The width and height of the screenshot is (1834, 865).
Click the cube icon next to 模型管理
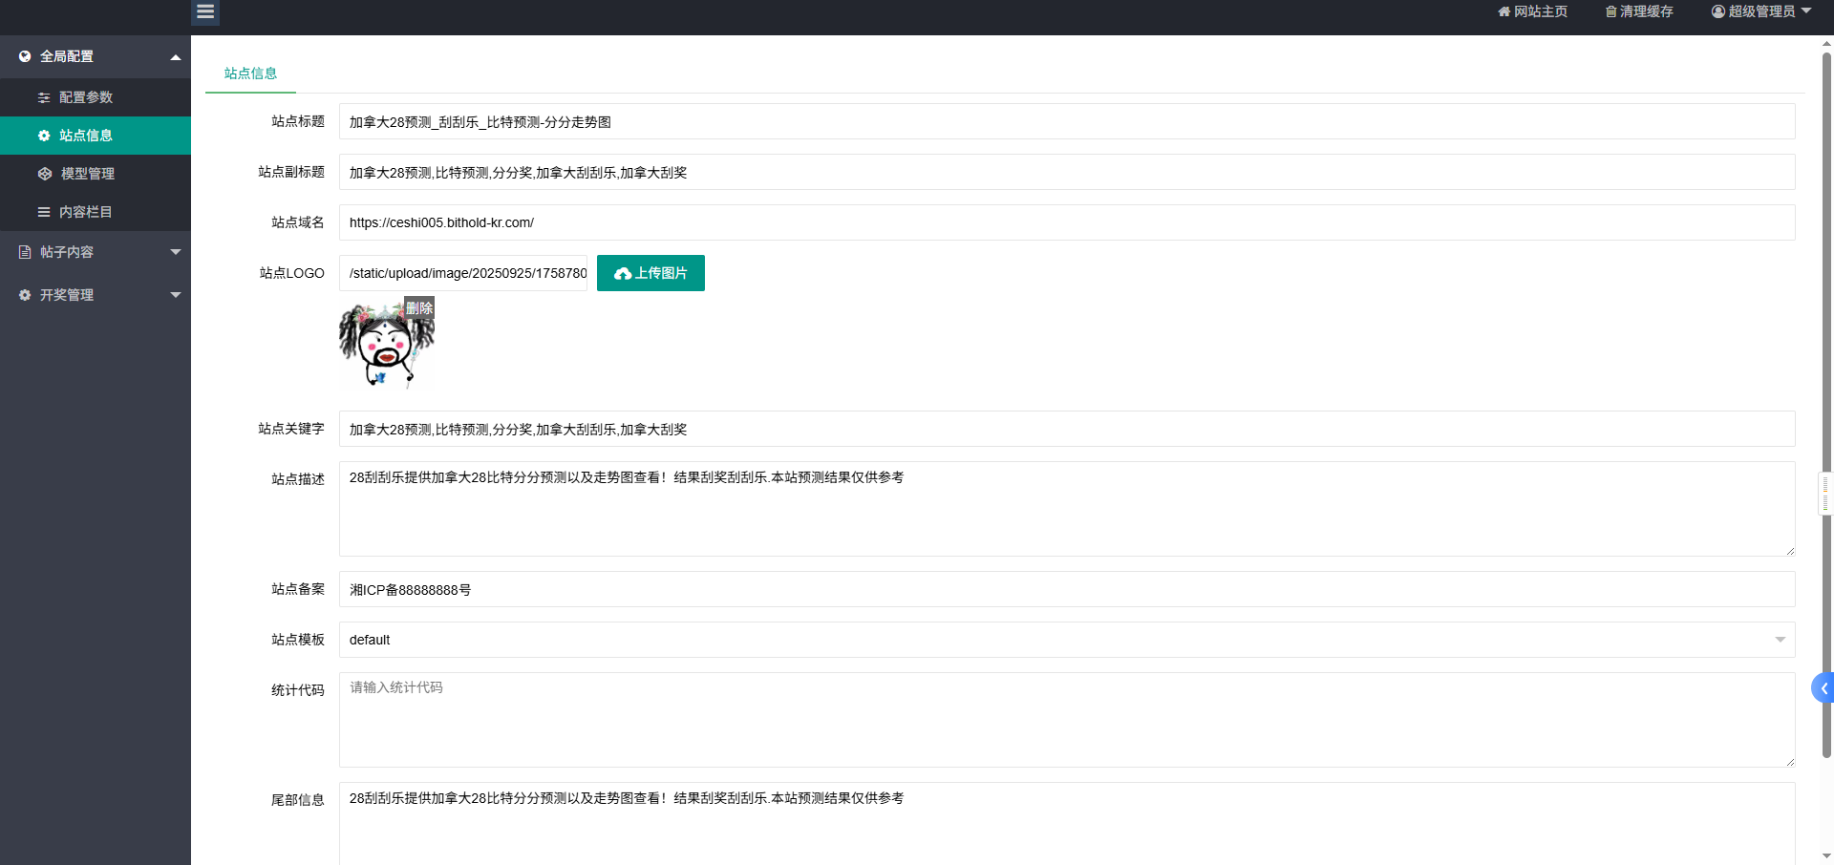(x=45, y=174)
